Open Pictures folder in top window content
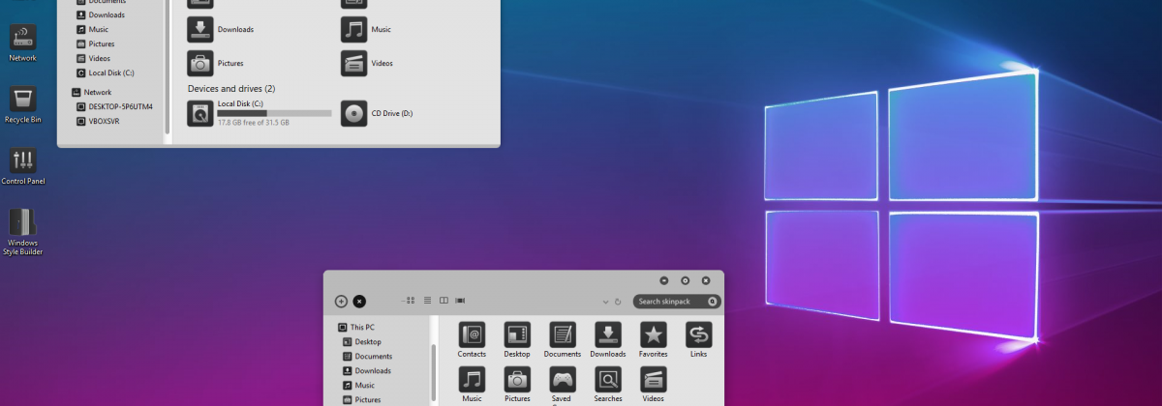Image resolution: width=1162 pixels, height=406 pixels. (216, 63)
